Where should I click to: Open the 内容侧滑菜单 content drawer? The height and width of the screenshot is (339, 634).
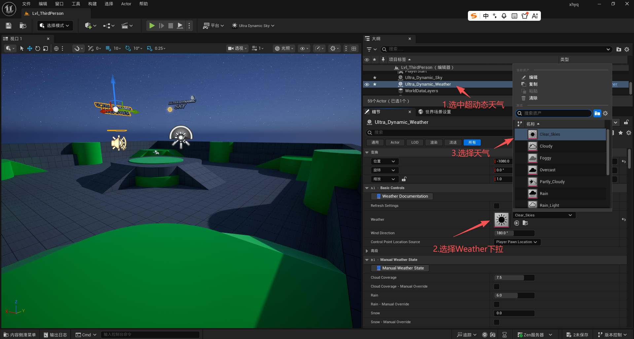19,335
